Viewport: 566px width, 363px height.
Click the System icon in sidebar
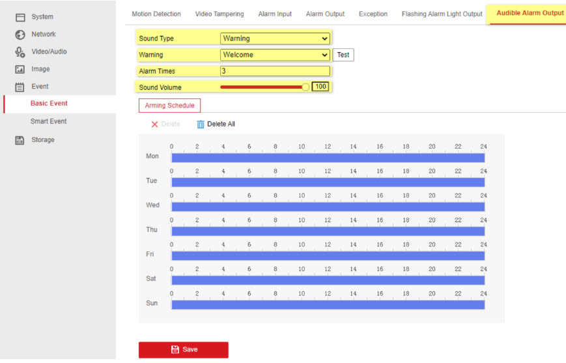20,17
